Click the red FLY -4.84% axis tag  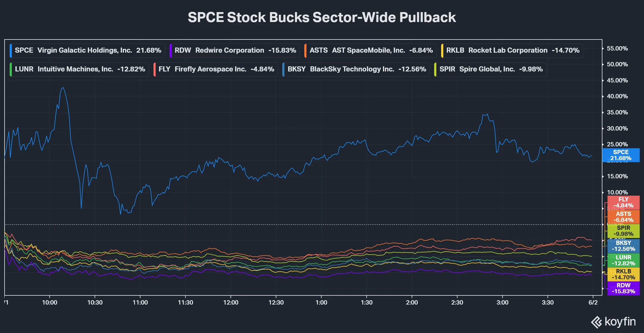(623, 202)
